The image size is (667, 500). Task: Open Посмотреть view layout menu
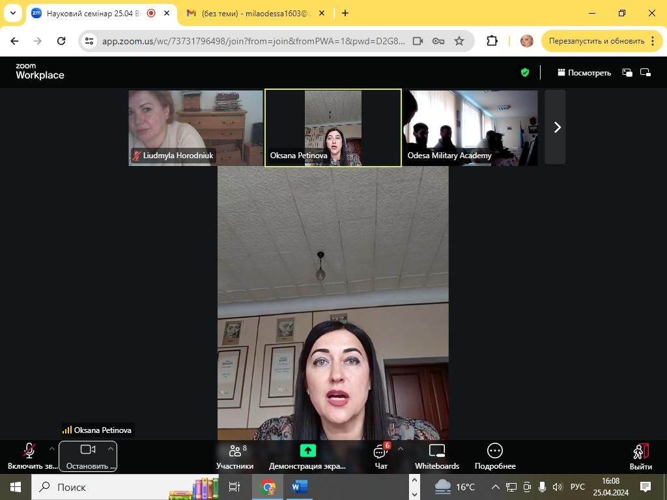click(x=584, y=73)
